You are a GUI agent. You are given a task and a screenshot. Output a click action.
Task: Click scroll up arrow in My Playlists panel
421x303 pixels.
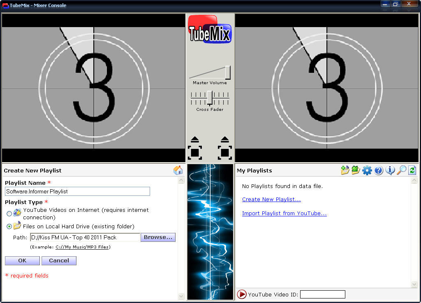pyautogui.click(x=414, y=181)
